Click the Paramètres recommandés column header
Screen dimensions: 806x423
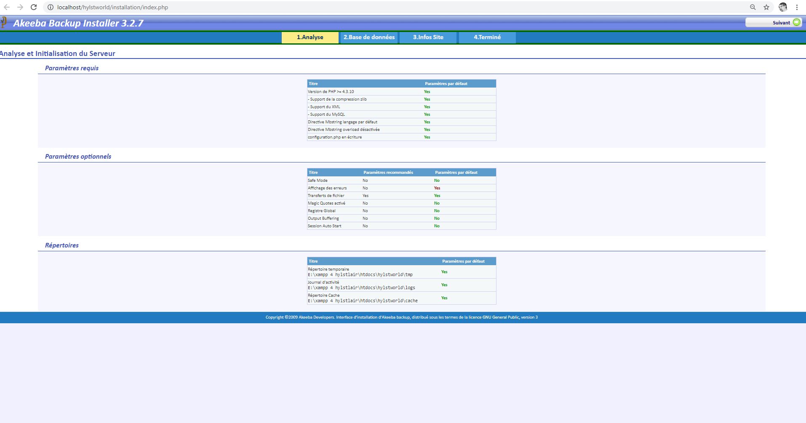(388, 173)
